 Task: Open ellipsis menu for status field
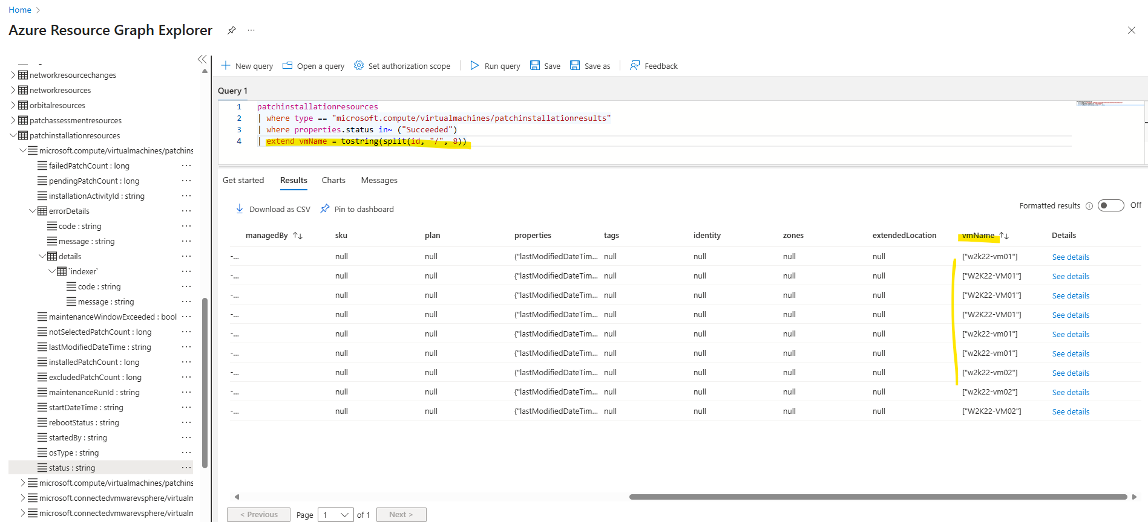coord(186,468)
